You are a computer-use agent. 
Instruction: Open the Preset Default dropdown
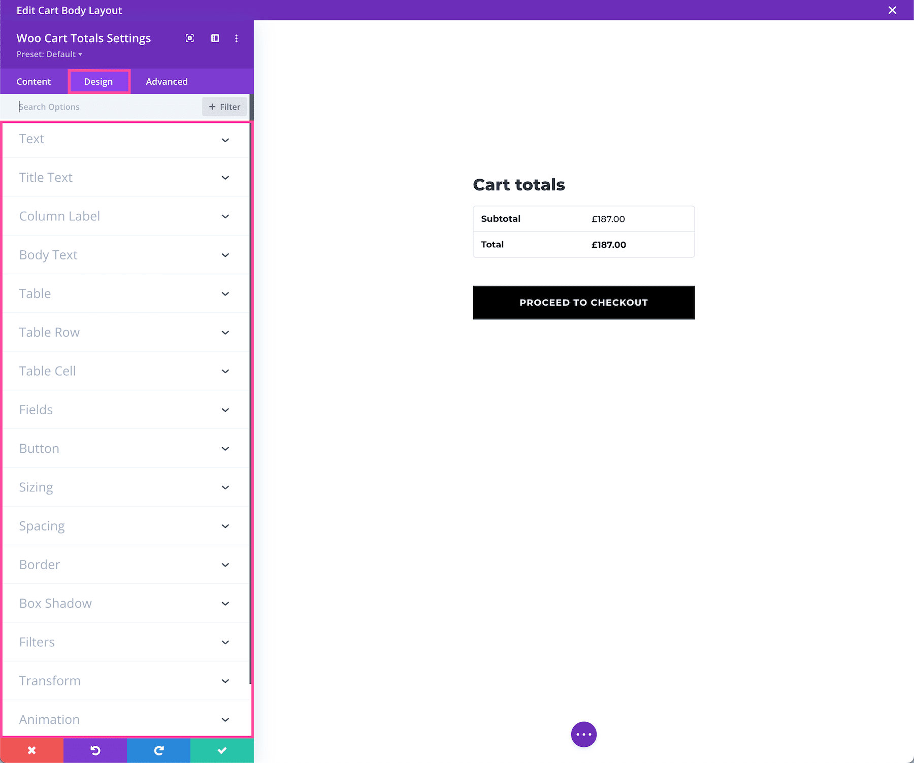coord(49,54)
